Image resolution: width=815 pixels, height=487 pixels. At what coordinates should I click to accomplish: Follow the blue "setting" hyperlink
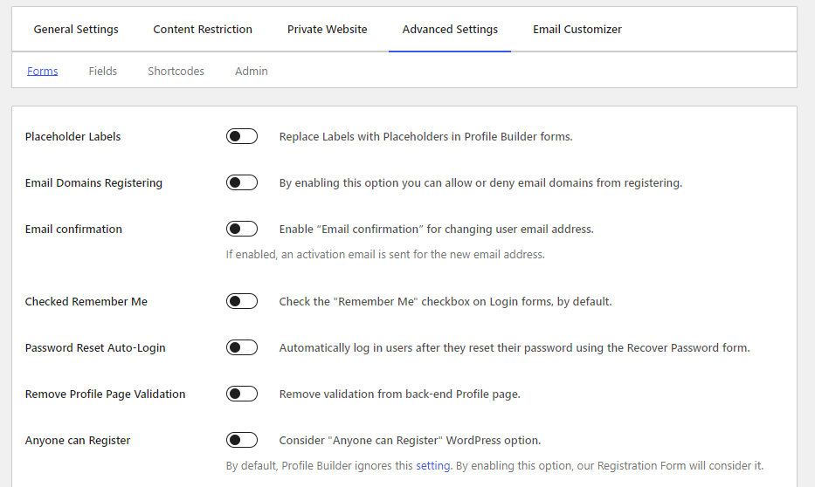pos(432,466)
